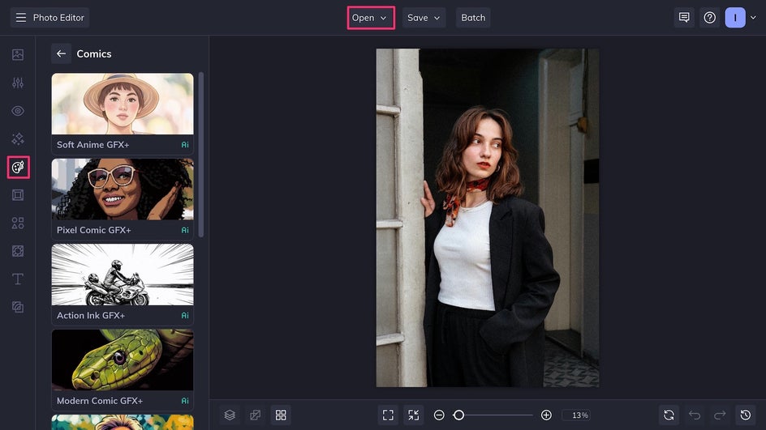Open the Touch Up eye tab
The height and width of the screenshot is (430, 766).
18,111
